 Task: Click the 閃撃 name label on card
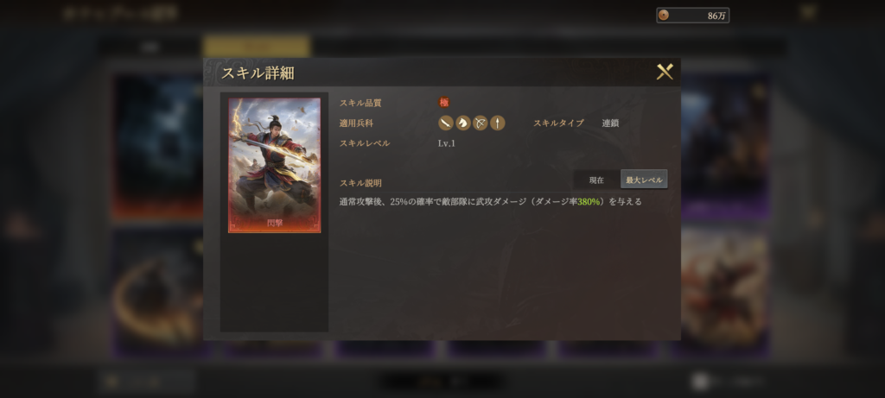click(275, 223)
